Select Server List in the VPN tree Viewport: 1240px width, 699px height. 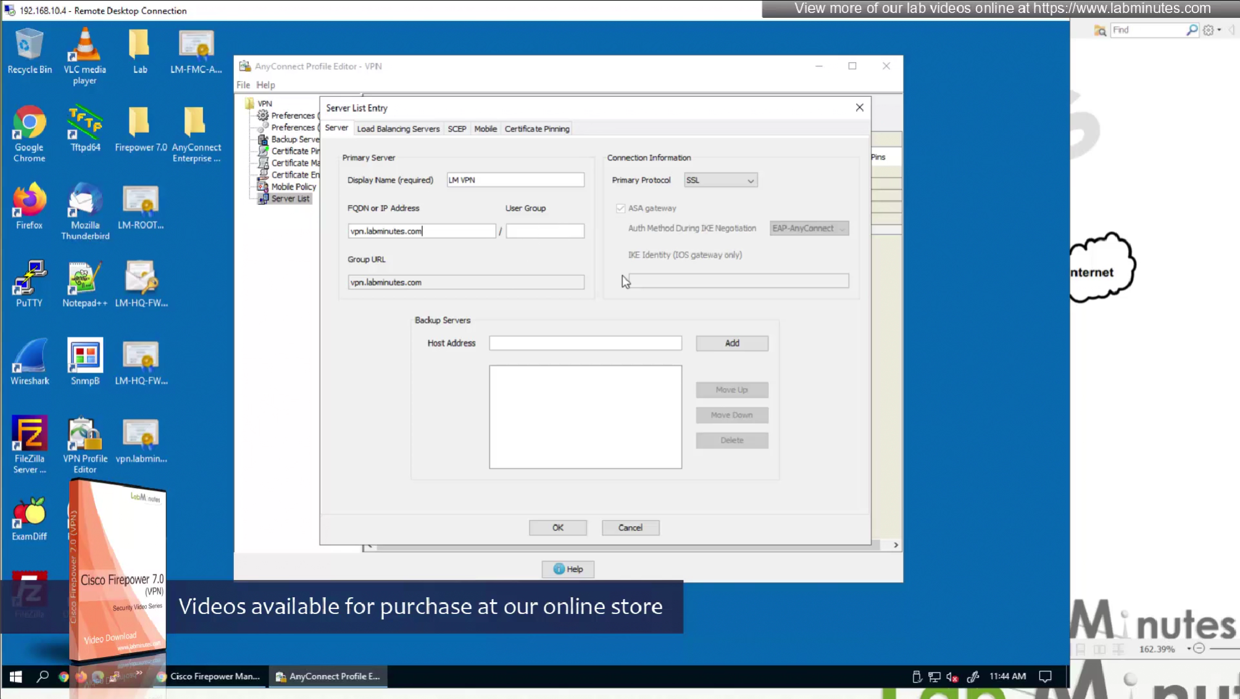(290, 199)
